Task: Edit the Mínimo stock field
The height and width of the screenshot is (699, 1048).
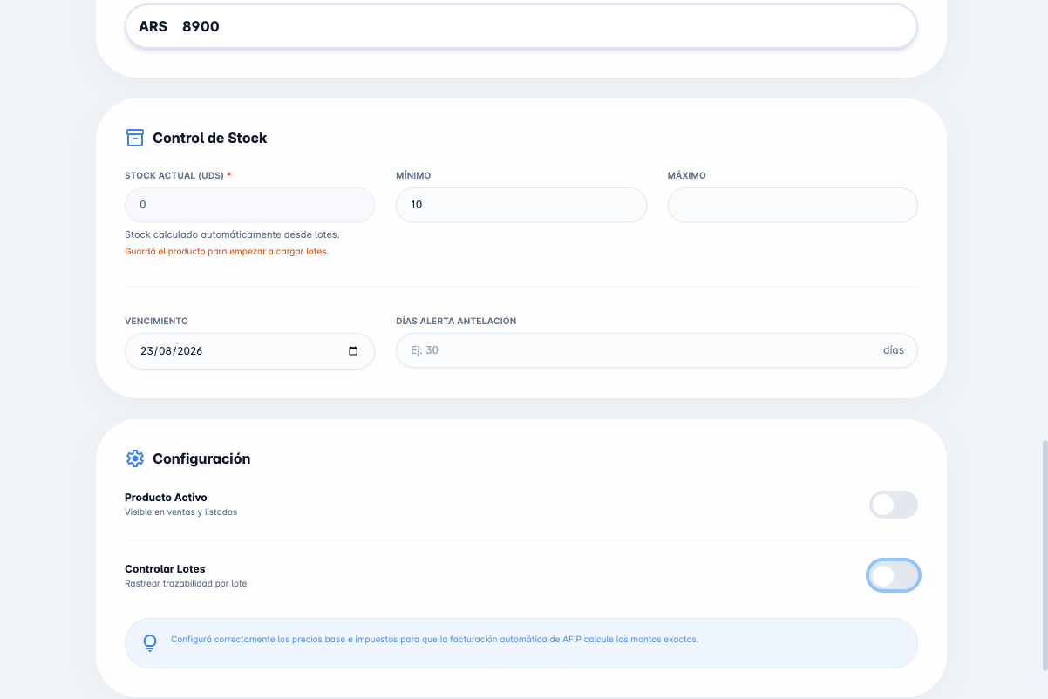Action: point(521,205)
